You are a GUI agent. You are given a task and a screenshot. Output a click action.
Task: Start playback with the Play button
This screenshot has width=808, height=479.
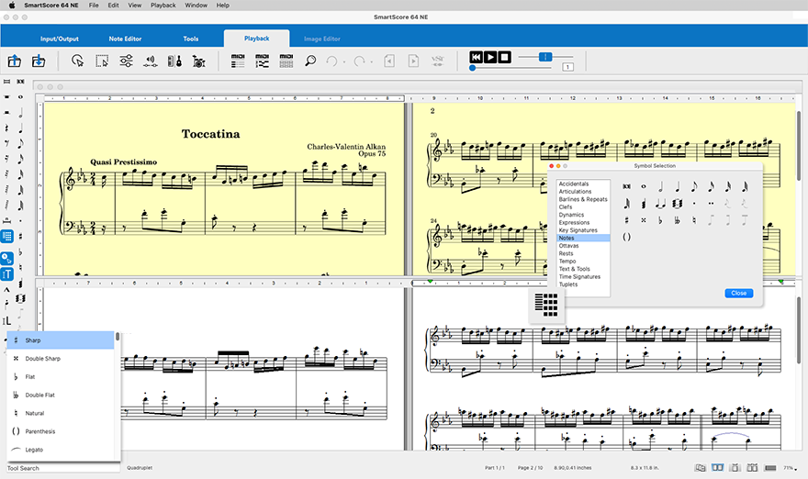pos(490,57)
